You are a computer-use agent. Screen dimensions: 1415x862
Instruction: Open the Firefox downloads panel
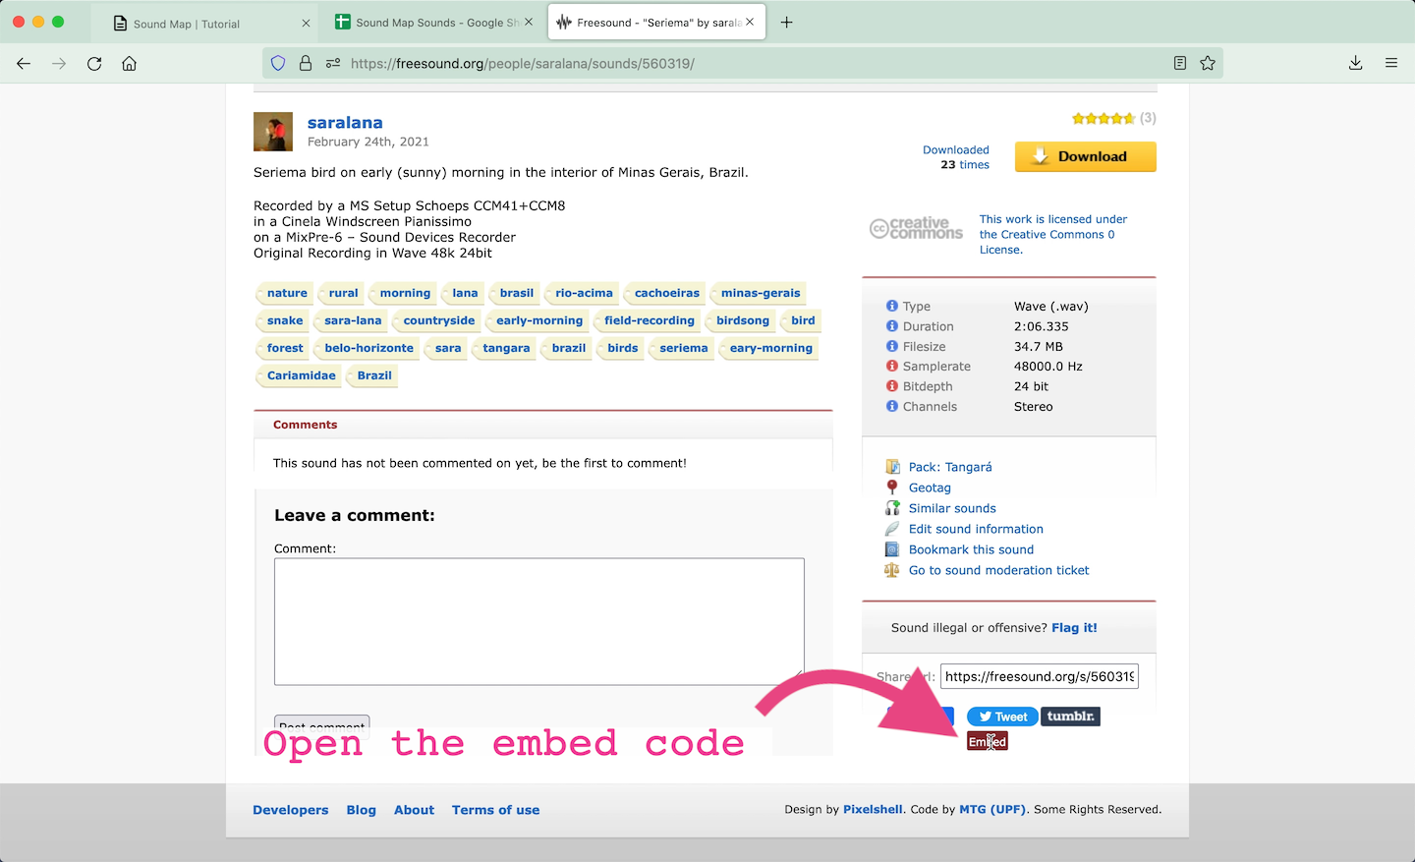coord(1355,63)
